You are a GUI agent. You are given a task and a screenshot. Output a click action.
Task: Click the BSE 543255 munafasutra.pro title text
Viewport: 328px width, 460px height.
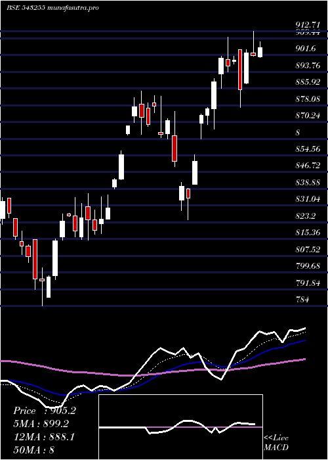click(x=52, y=8)
